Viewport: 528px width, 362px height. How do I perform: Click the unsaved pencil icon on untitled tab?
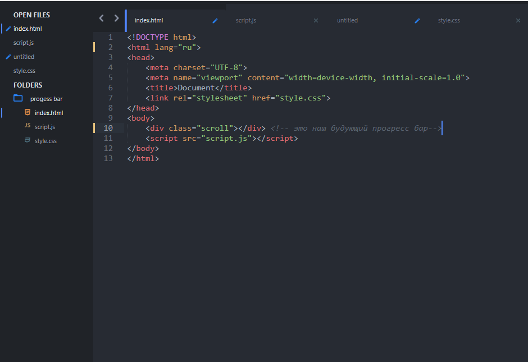417,21
